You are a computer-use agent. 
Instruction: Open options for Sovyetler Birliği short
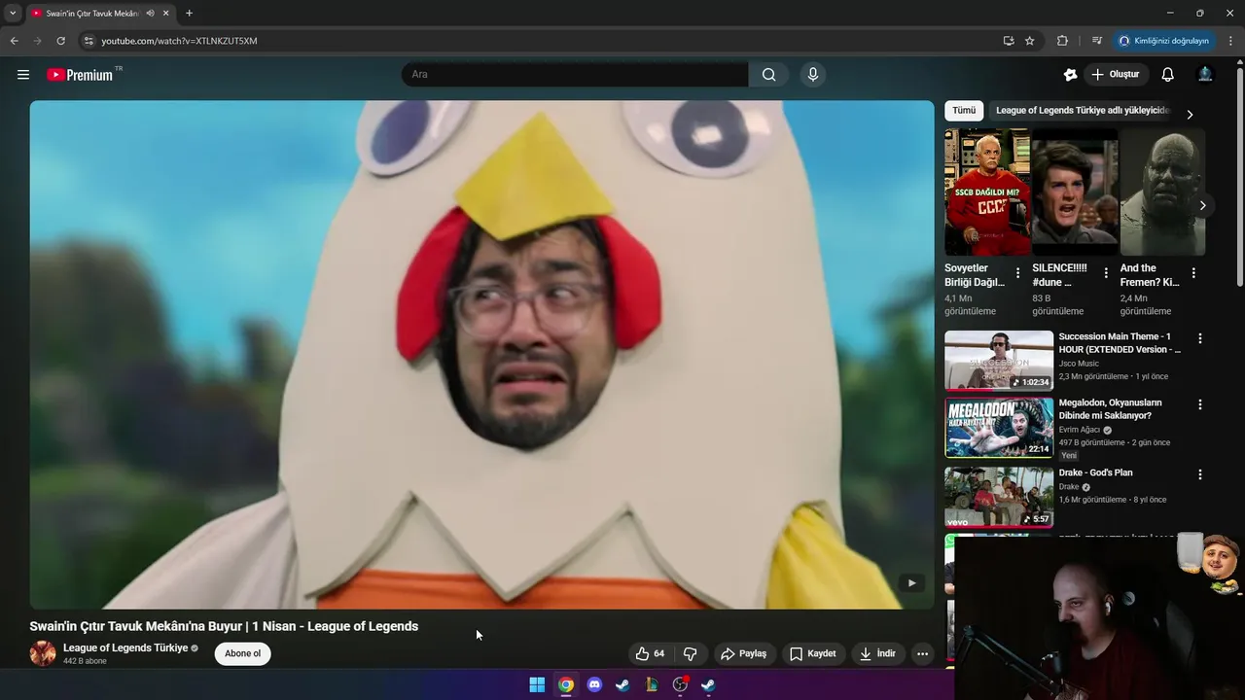pyautogui.click(x=1017, y=273)
